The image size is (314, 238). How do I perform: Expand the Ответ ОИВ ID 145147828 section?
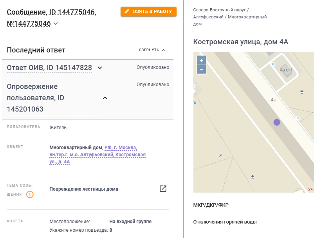pyautogui.click(x=100, y=68)
